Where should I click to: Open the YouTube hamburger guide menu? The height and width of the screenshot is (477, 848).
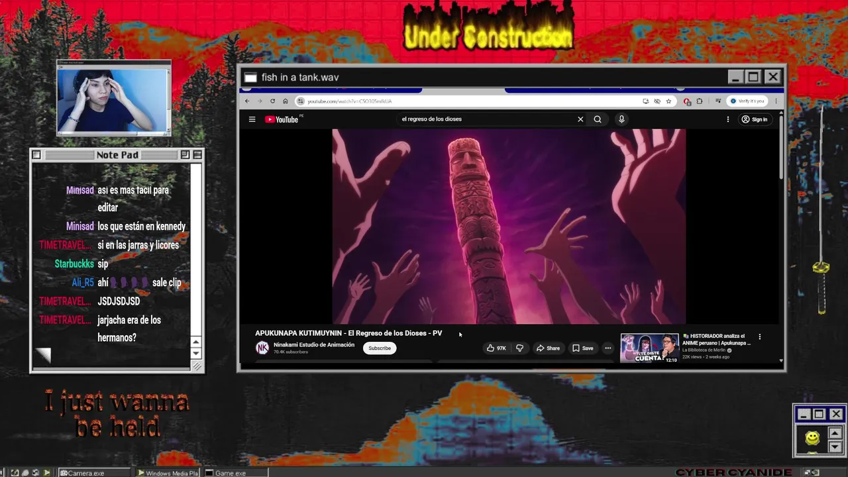[252, 119]
